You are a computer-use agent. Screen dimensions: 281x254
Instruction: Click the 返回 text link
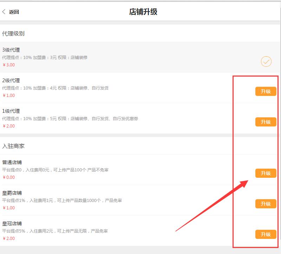coord(14,12)
